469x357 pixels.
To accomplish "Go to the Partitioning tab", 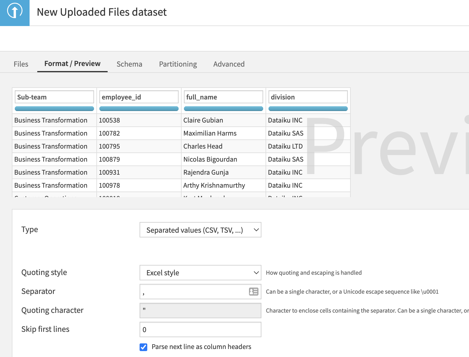I will coord(178,64).
